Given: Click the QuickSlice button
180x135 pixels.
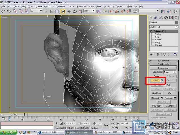Looking at the screenshot, I should [x=157, y=93].
